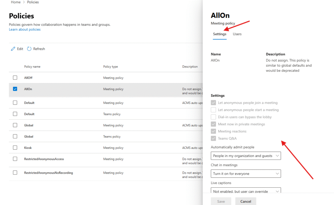Screen dimensions: 334x205
Task: Open the Automatically admit people dropdown
Action: click(246, 156)
